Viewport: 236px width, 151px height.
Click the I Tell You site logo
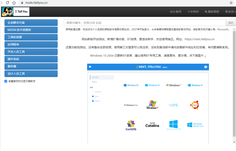point(16,12)
